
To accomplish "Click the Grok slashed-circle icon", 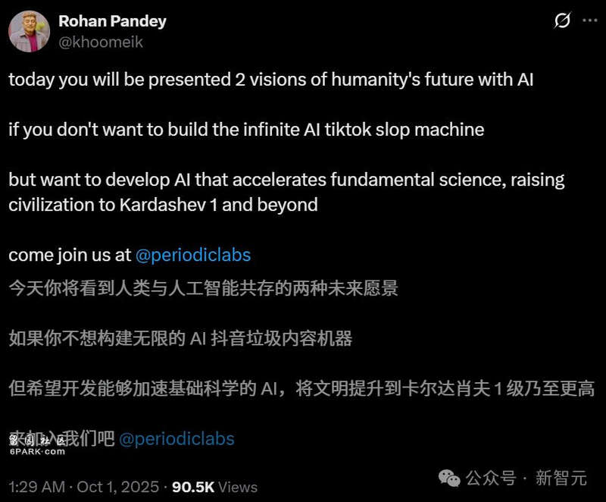I will coord(562,21).
